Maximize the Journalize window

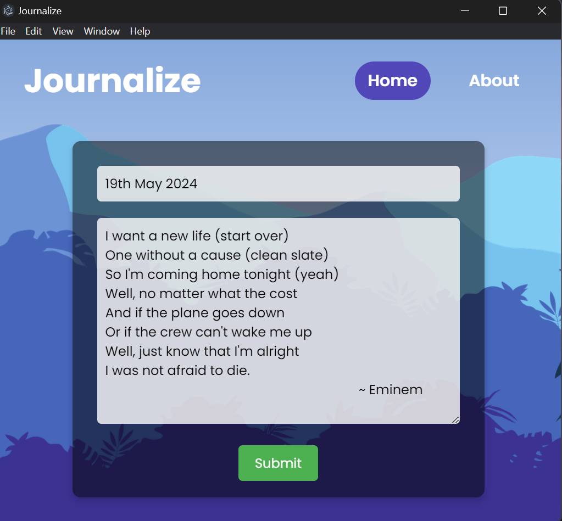(x=503, y=11)
